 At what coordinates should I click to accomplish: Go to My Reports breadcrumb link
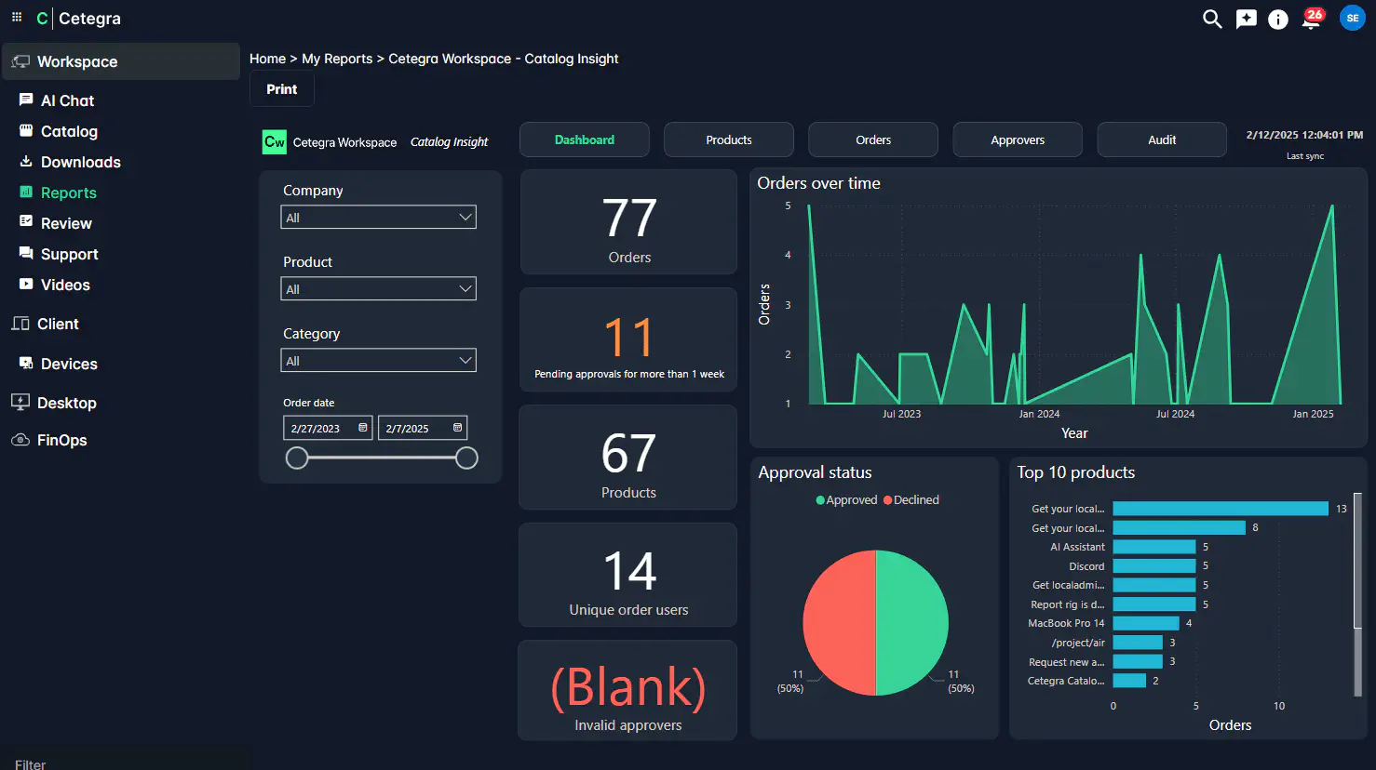pos(337,59)
